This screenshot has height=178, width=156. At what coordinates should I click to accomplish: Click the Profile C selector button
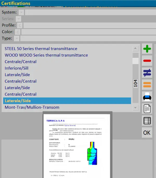click(x=20, y=25)
